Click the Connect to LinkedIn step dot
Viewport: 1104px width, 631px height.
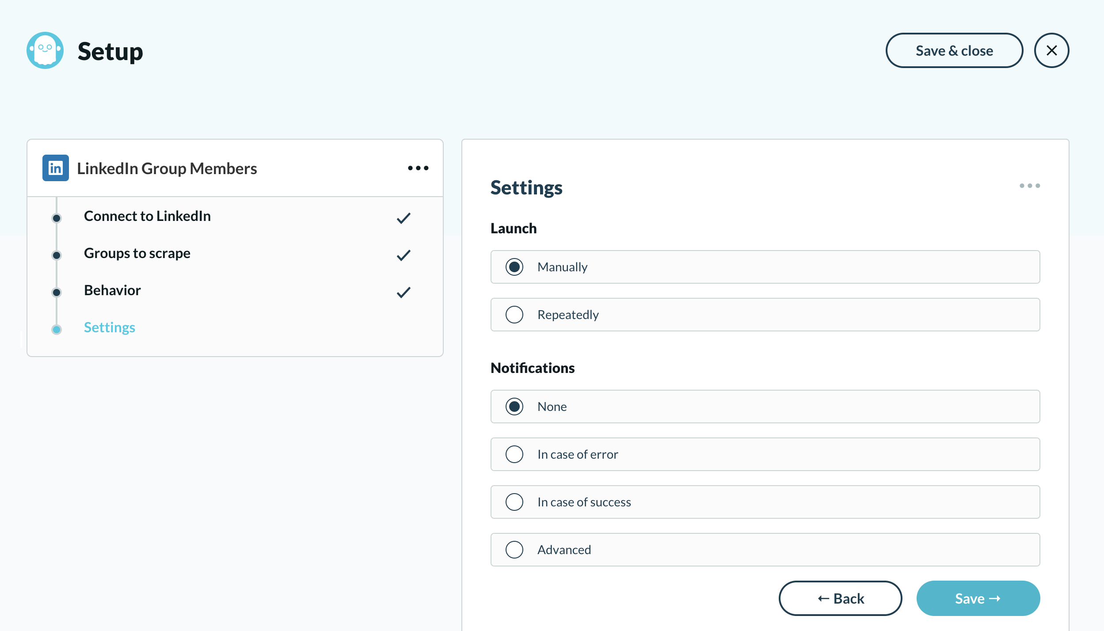[x=57, y=218]
